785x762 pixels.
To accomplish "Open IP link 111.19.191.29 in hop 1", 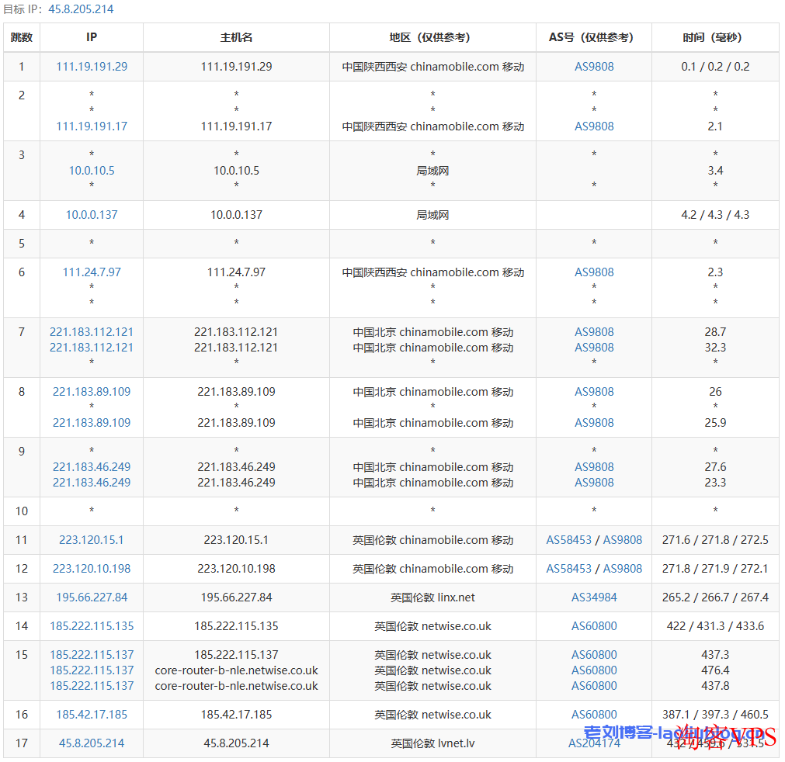I will 92,67.
